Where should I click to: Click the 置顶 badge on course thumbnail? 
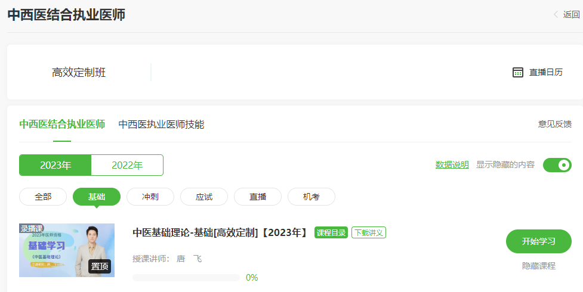pos(100,266)
